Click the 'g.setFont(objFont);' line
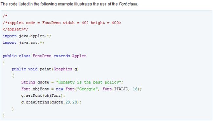Screen dimensions: 213x121 43,96
